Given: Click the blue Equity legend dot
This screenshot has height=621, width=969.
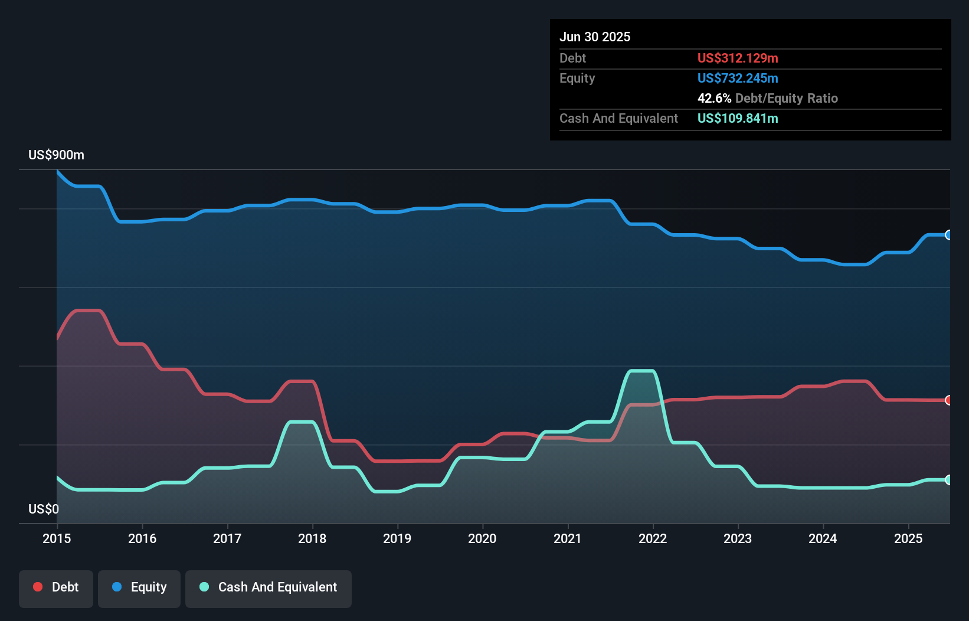Looking at the screenshot, I should tap(117, 587).
